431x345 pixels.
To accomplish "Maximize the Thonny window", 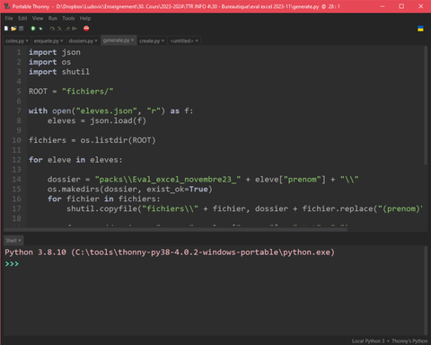I will 401,6.
